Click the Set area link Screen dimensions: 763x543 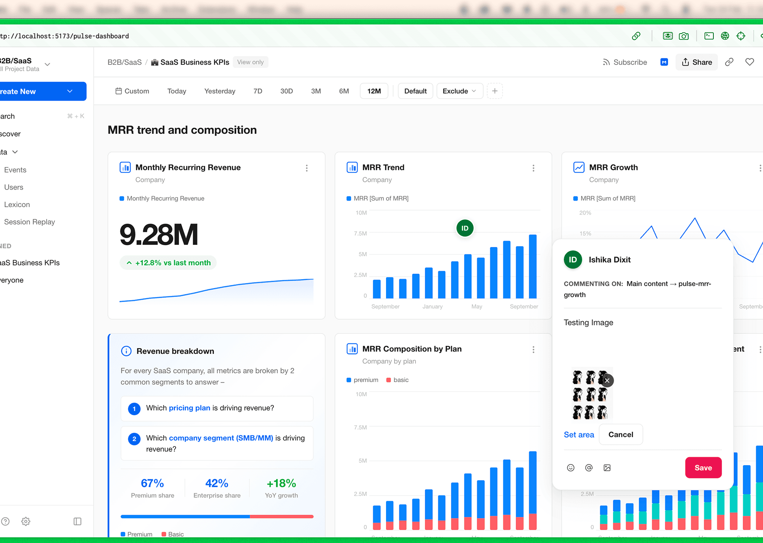(x=579, y=435)
